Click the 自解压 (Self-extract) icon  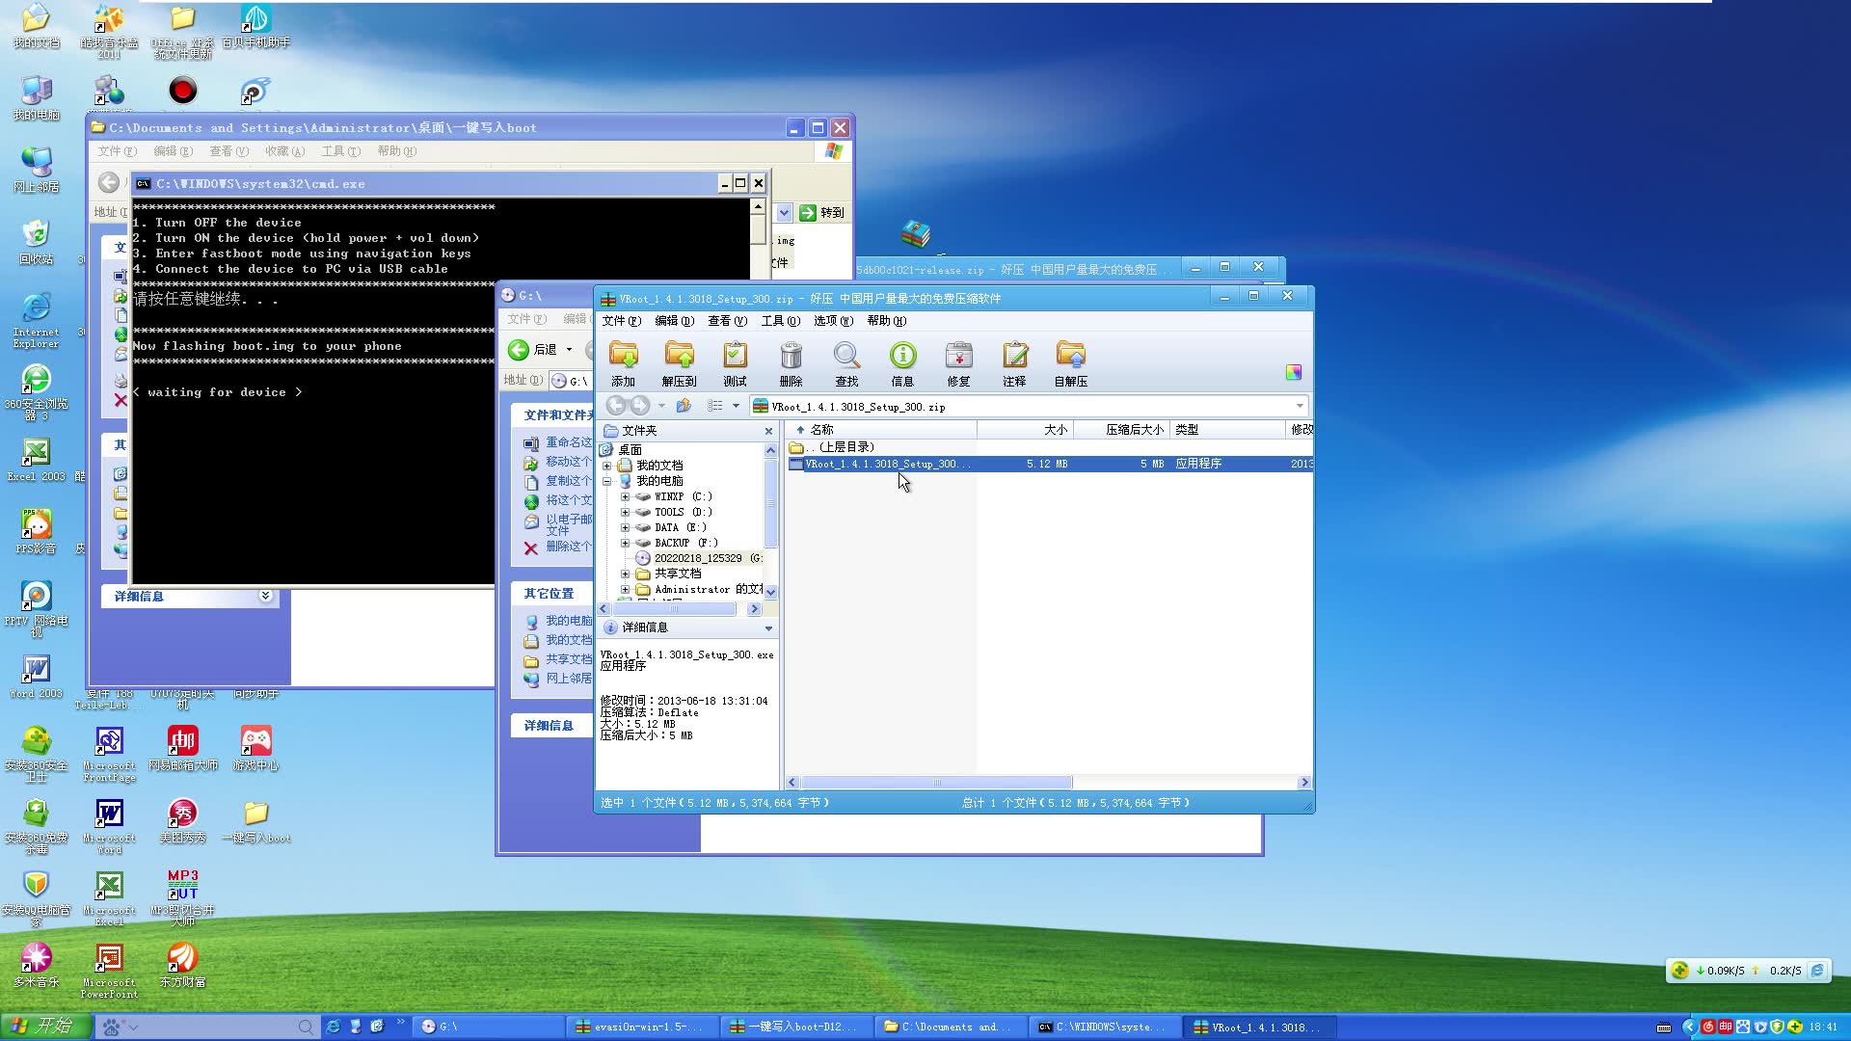tap(1070, 363)
